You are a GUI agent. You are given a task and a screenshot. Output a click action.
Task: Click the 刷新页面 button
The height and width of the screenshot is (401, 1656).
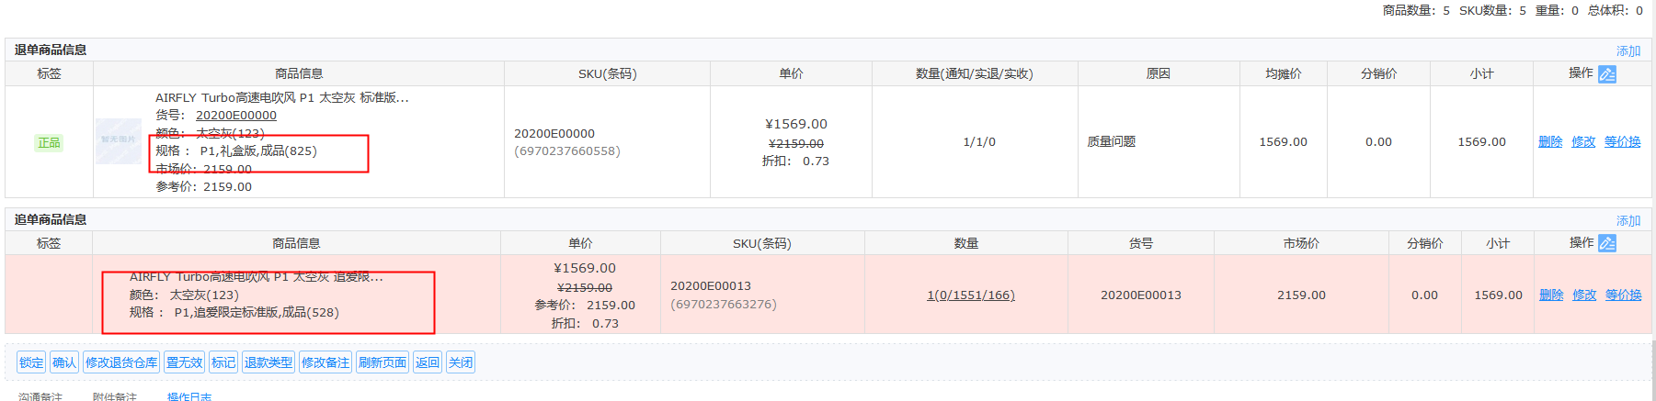383,362
